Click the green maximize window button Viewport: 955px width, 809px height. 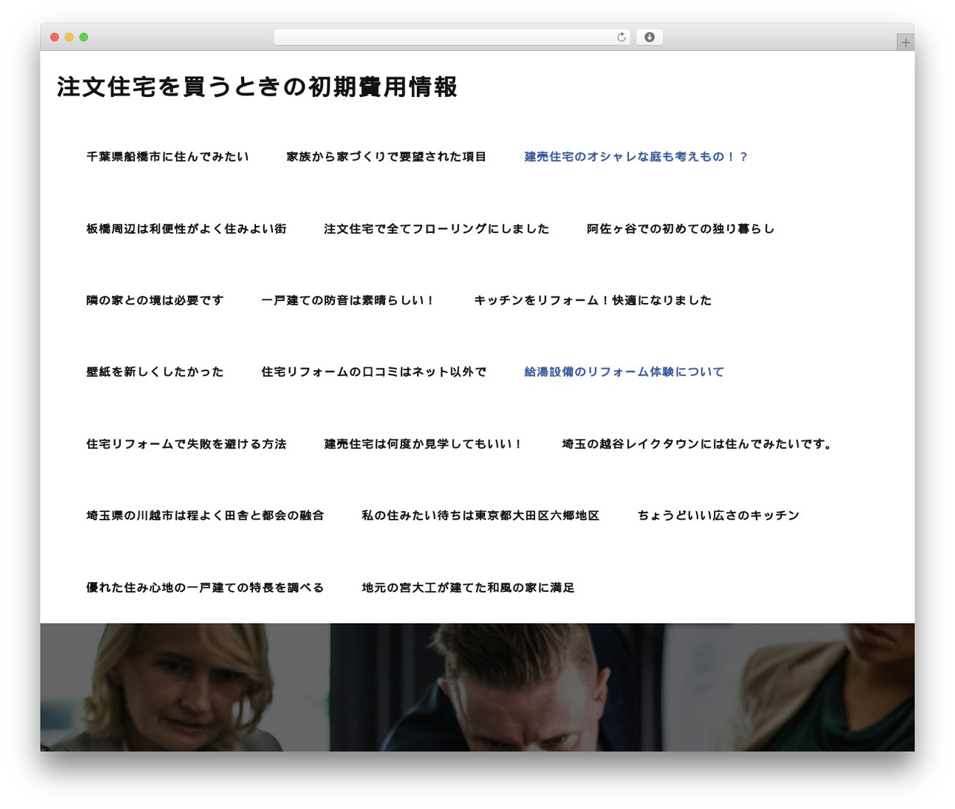tap(84, 37)
